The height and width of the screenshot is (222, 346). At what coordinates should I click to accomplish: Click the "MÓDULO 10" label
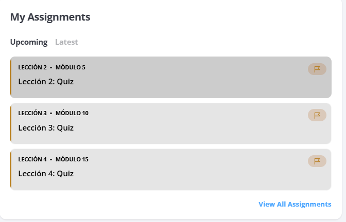coord(72,113)
